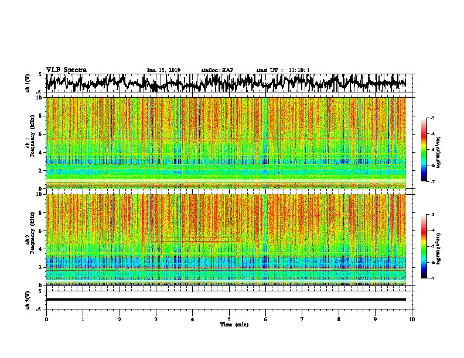464x358 pixels.
Task: Click the "ch.1(V)" waveform axis label
Action: (28, 83)
